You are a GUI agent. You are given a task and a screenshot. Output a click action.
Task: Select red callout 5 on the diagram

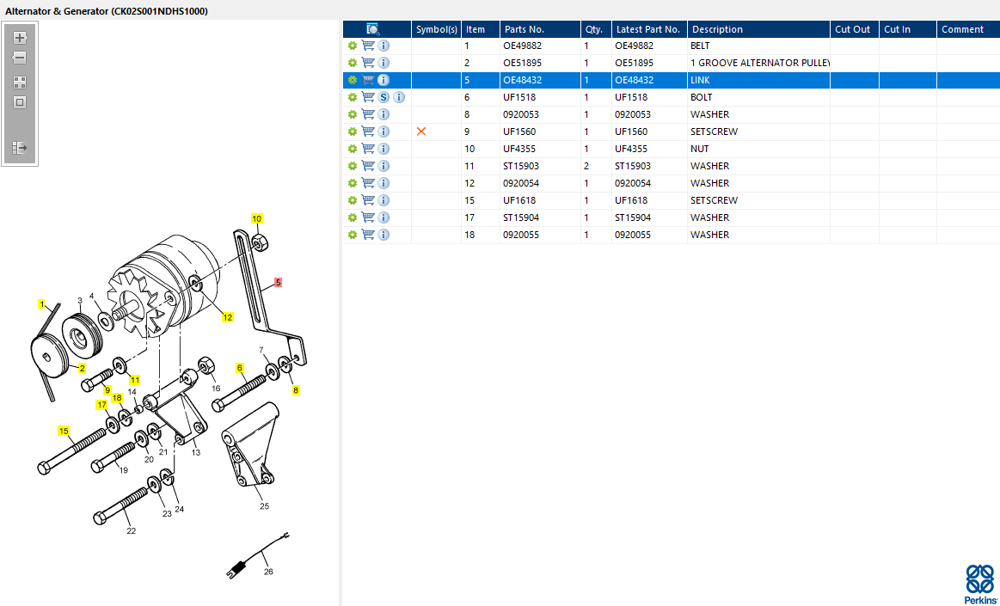tap(278, 282)
